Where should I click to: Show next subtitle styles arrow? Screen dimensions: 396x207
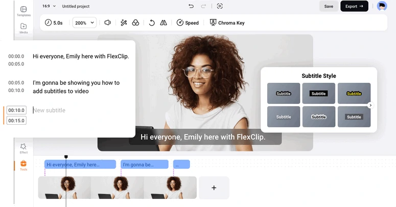pos(370,105)
